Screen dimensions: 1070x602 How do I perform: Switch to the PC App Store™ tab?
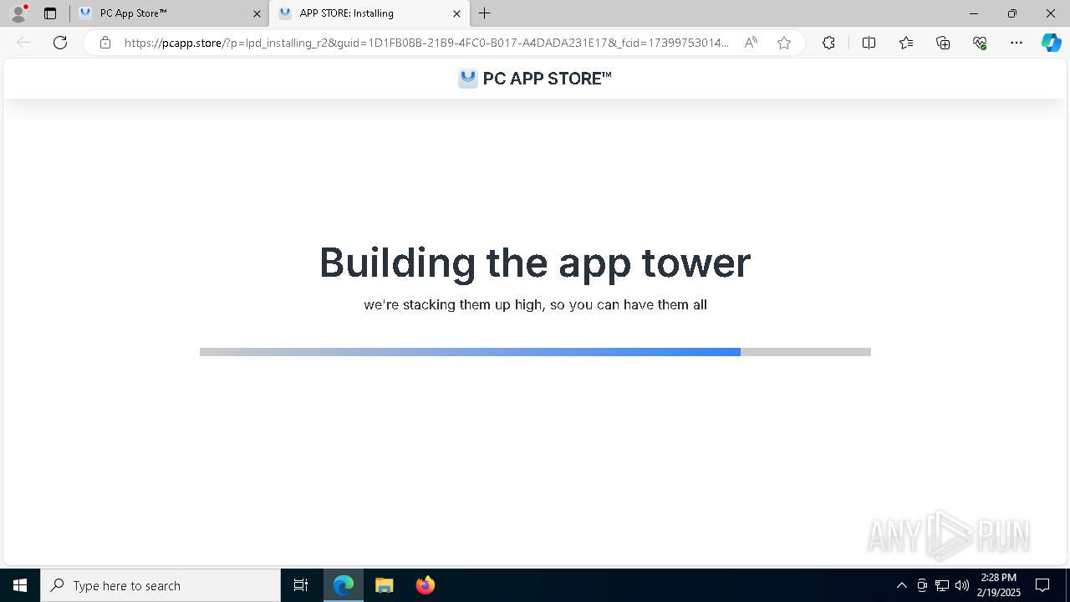click(x=169, y=13)
